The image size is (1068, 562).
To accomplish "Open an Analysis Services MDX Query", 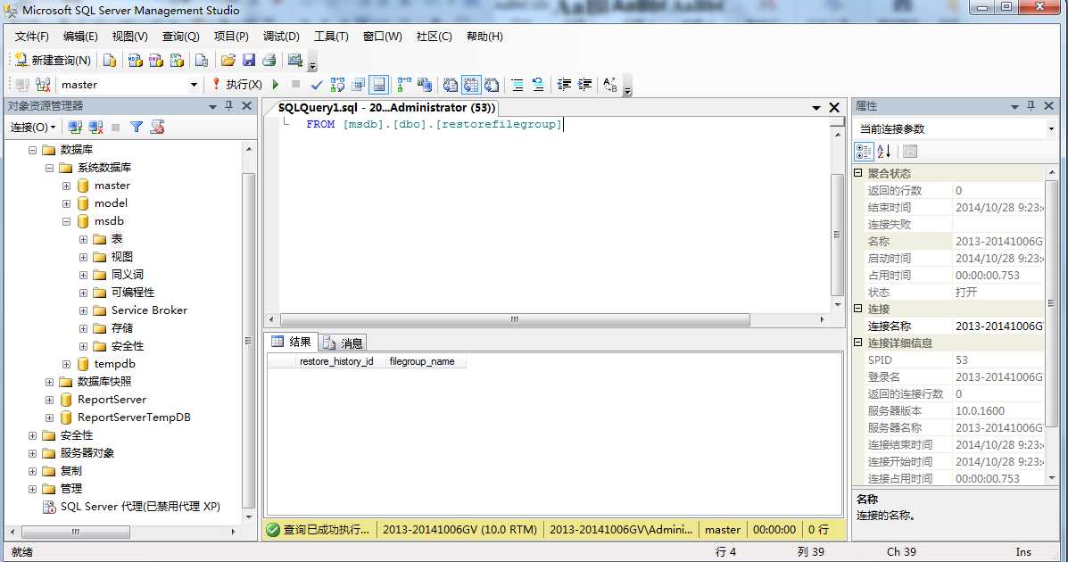I will point(136,60).
